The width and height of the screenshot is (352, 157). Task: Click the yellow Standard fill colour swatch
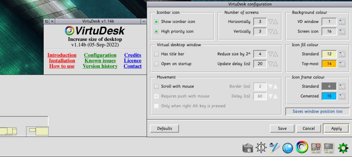click(329, 54)
